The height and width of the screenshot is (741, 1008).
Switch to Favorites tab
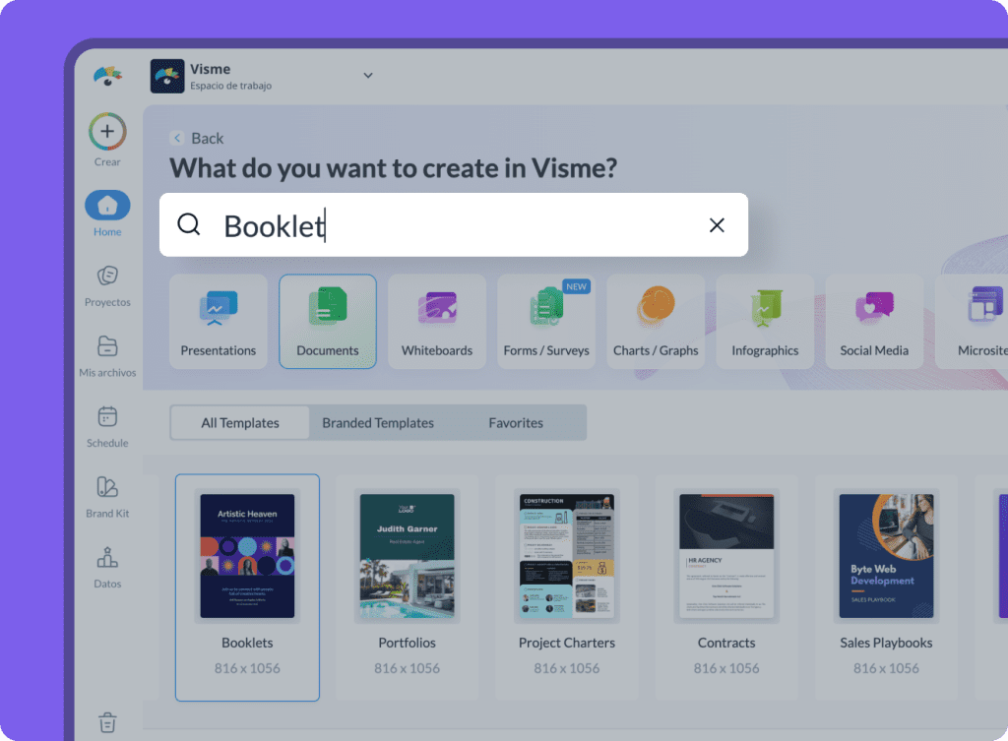click(x=516, y=423)
